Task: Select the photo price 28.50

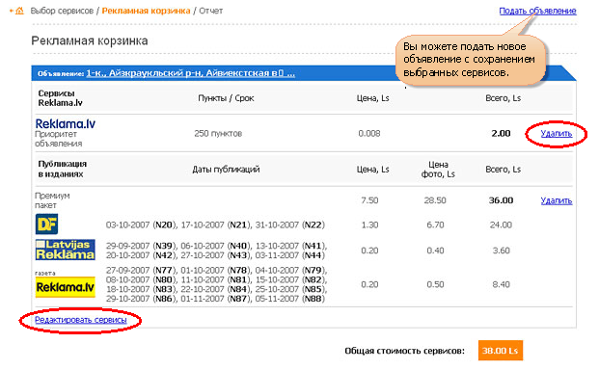Action: tap(435, 200)
